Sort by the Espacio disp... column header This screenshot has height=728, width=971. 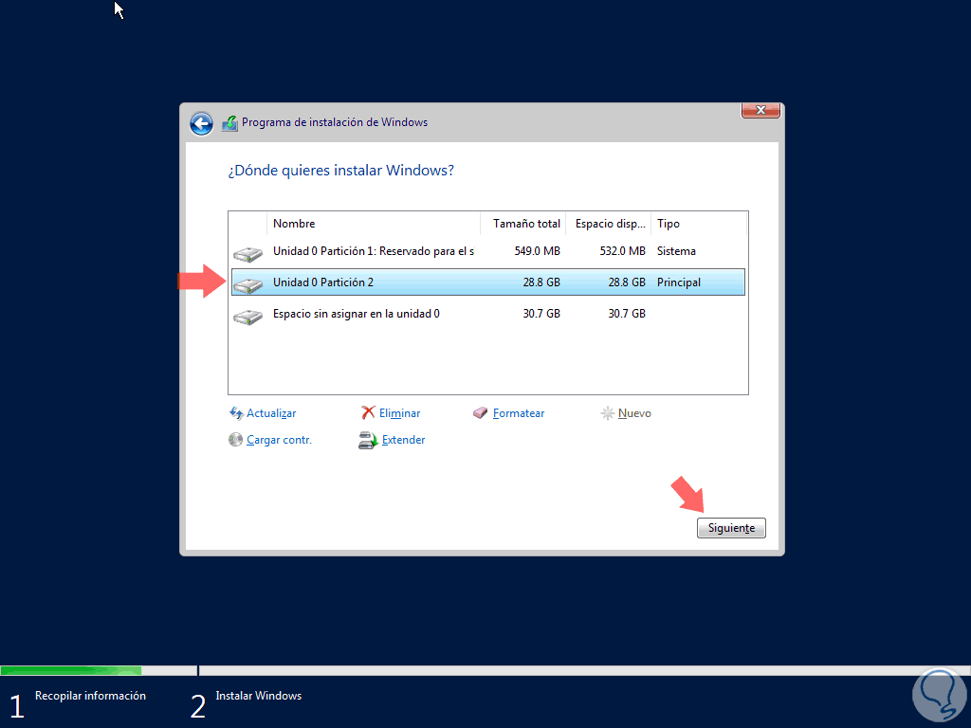608,224
